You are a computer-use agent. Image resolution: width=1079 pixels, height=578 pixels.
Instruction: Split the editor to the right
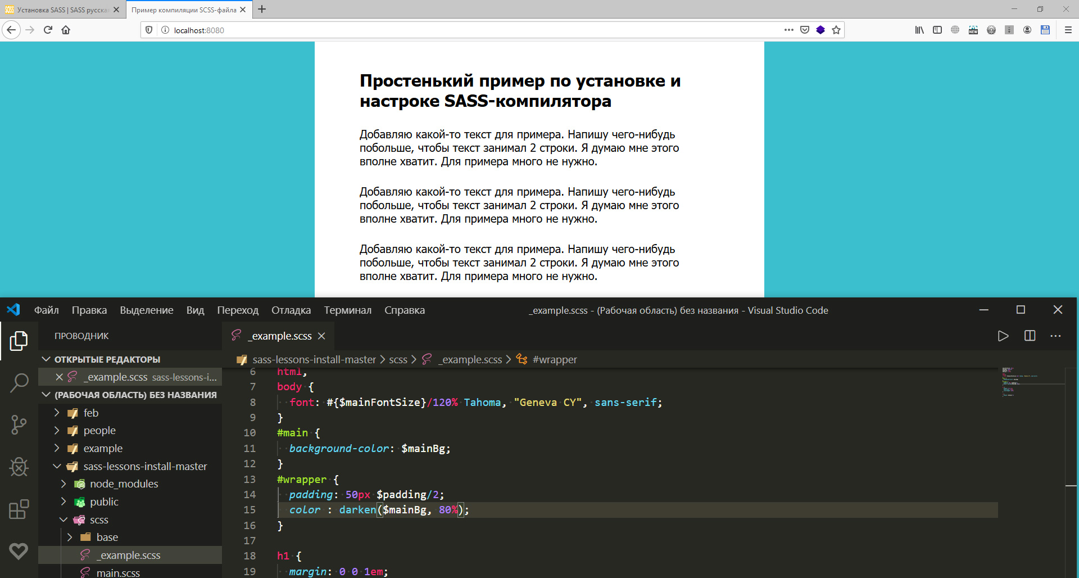pos(1030,336)
